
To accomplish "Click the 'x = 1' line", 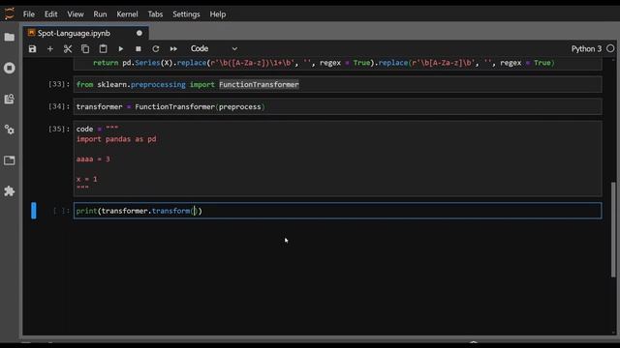I will [x=86, y=179].
